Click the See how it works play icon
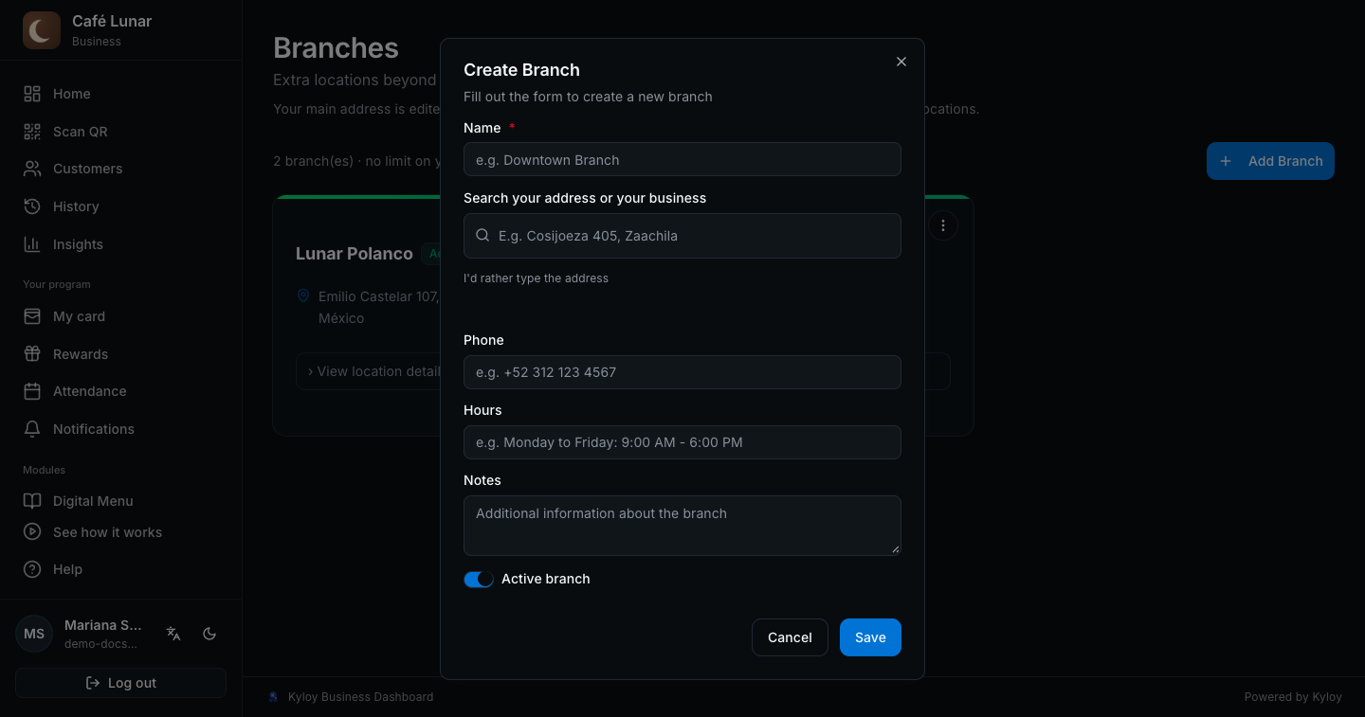 coord(32,532)
